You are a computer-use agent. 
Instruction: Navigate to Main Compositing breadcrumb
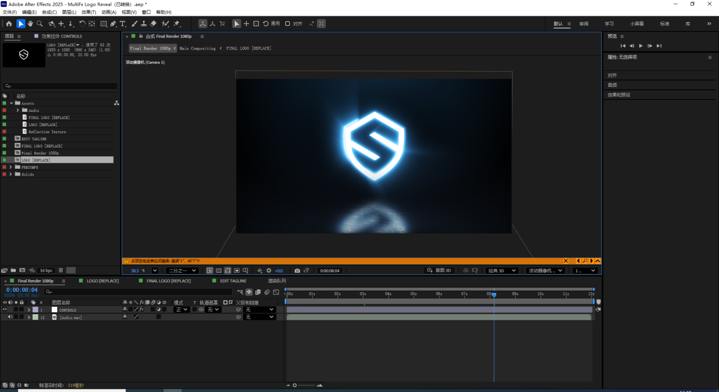tap(197, 48)
